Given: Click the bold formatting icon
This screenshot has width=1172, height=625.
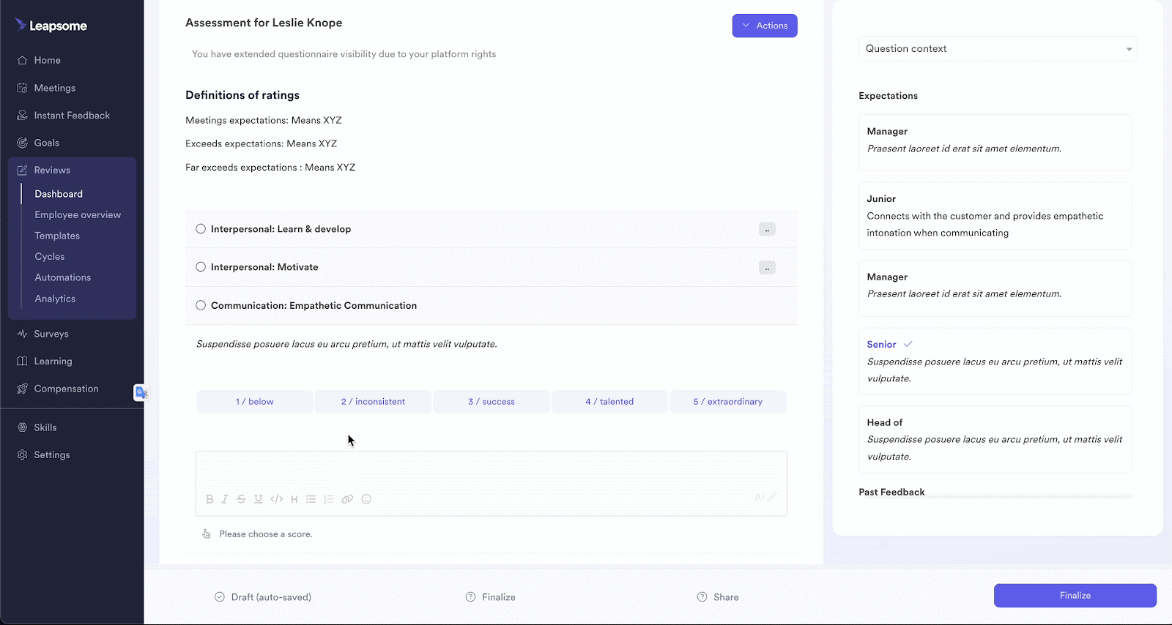Looking at the screenshot, I should pos(209,499).
